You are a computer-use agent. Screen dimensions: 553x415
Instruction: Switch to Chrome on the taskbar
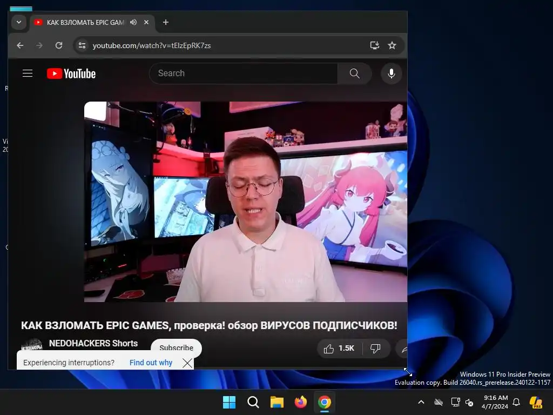[x=325, y=402]
